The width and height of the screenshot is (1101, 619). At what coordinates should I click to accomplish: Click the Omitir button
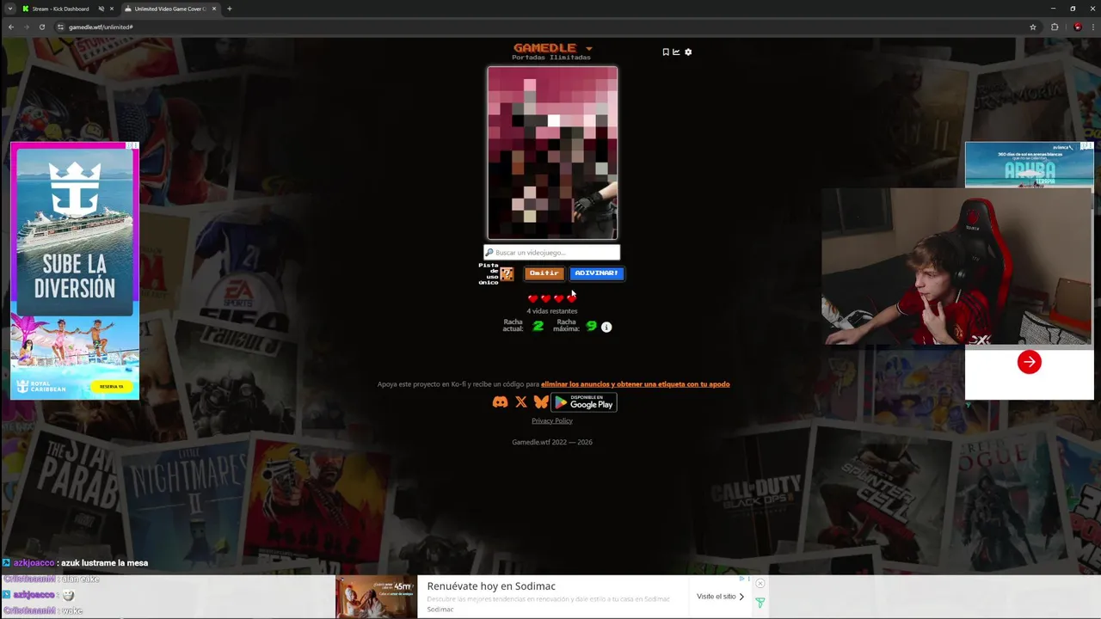544,273
